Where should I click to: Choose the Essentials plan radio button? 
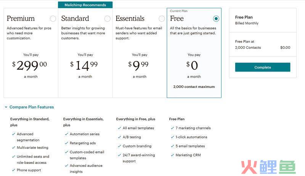[162, 19]
